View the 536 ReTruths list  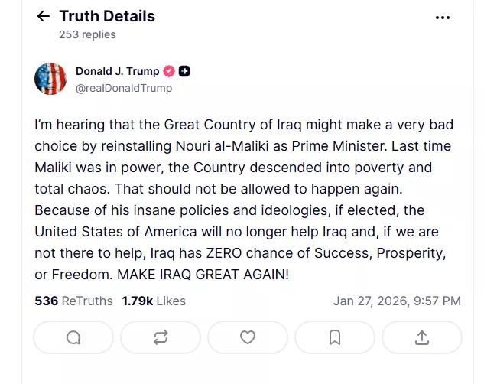click(x=73, y=301)
